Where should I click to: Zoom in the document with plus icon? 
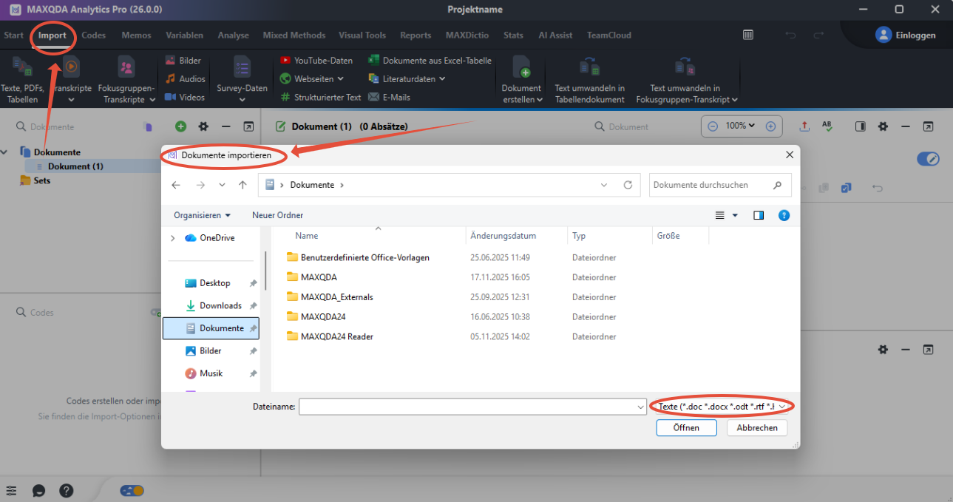pos(770,126)
